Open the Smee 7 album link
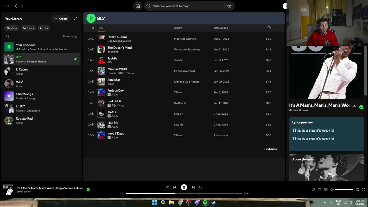368x207 pixels. point(179,114)
